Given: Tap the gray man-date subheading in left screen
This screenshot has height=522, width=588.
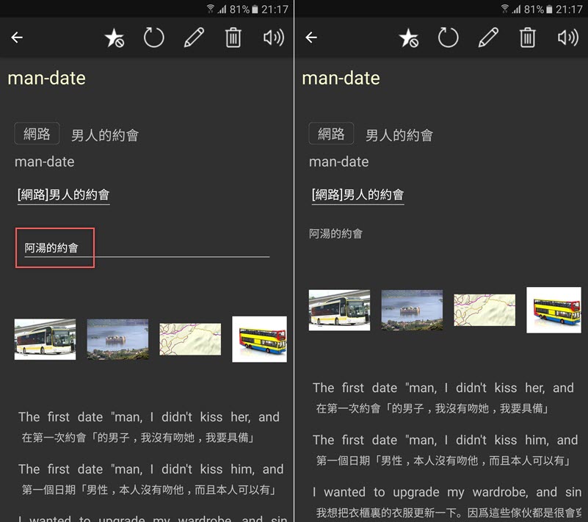Looking at the screenshot, I should (45, 162).
